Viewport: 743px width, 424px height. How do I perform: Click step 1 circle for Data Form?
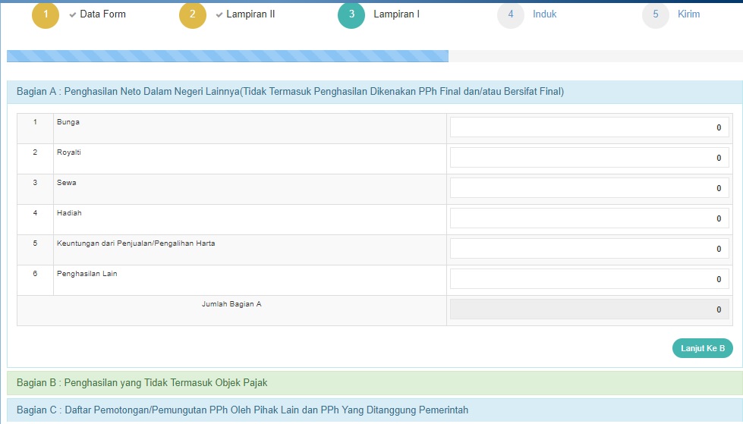point(46,15)
